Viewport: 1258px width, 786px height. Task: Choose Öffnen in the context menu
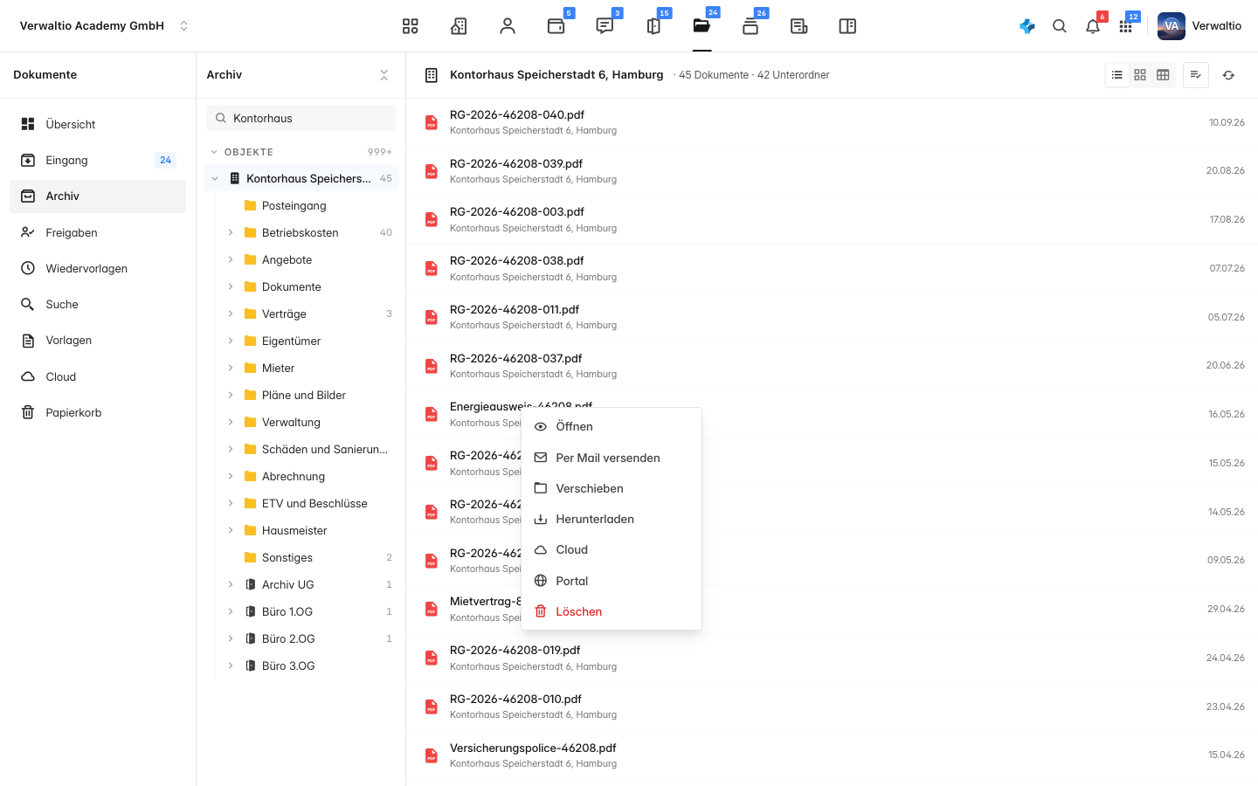click(x=612, y=426)
